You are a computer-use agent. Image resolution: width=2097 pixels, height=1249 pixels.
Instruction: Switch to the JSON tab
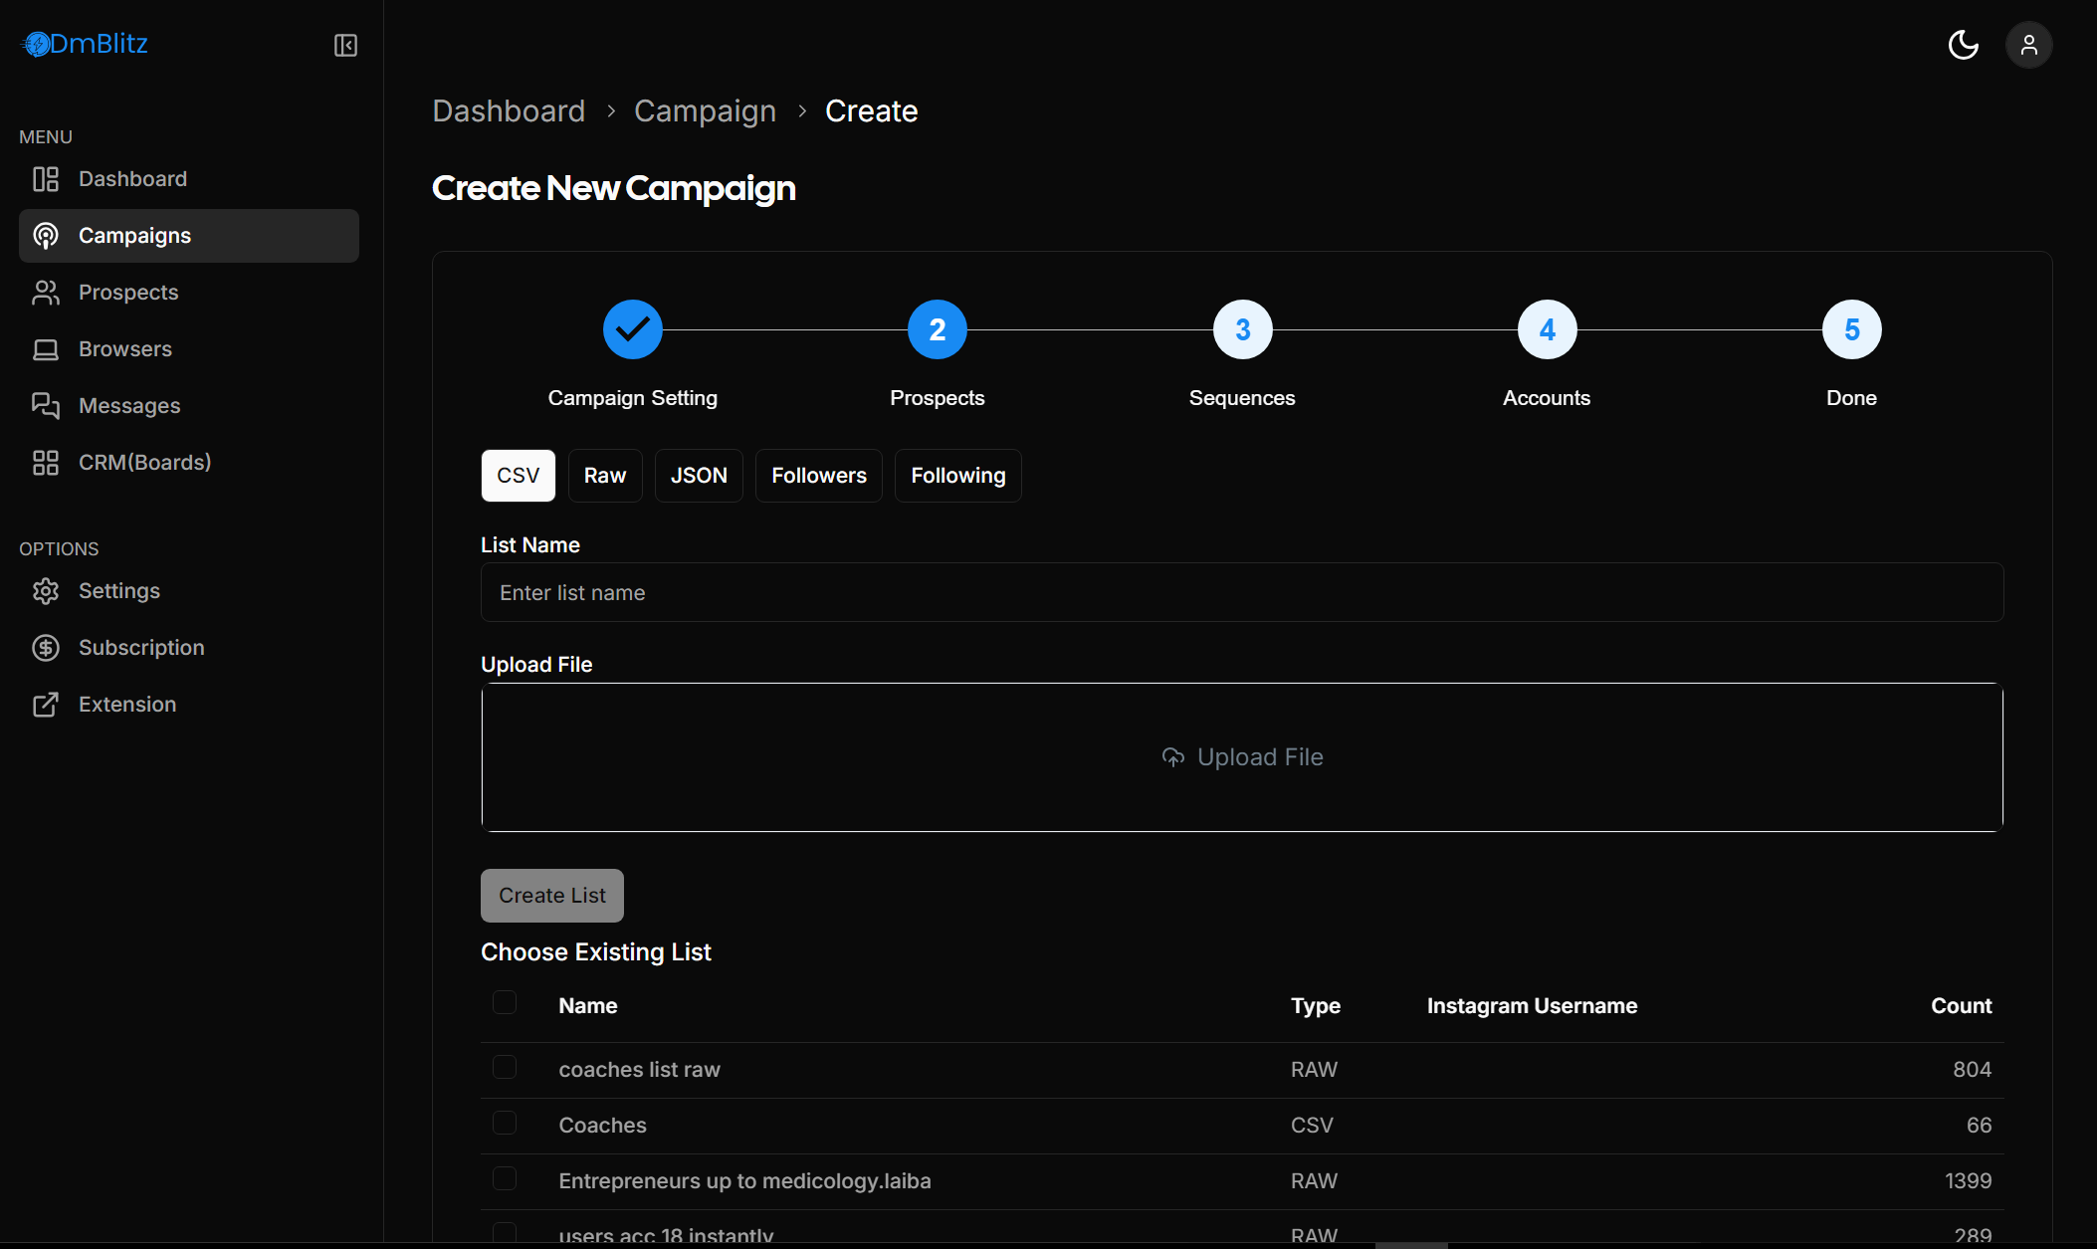(699, 476)
